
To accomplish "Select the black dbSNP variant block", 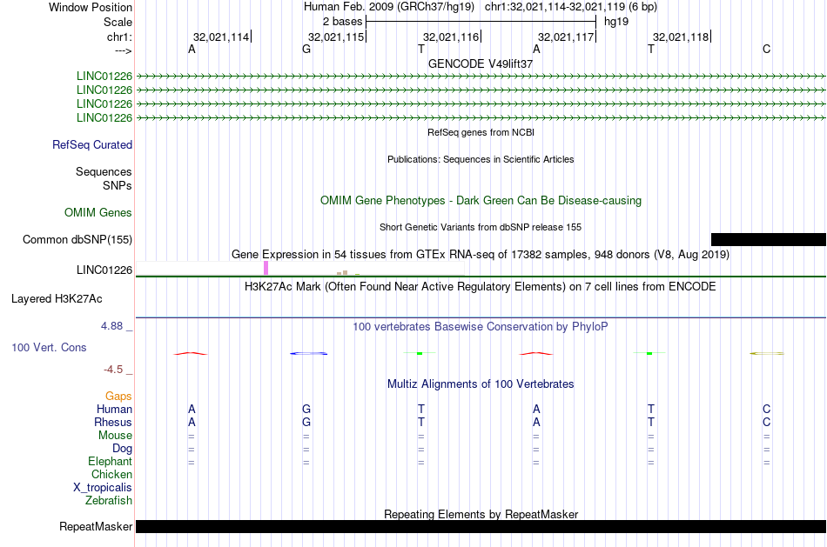I will pyautogui.click(x=769, y=239).
